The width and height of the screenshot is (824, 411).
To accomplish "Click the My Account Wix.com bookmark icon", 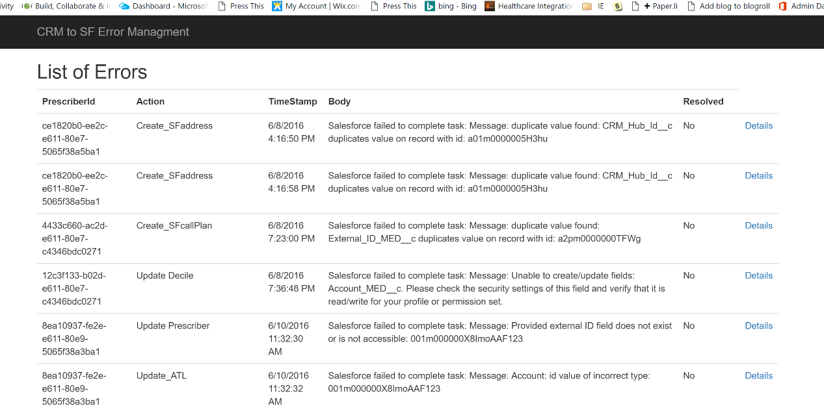I will coord(277,6).
